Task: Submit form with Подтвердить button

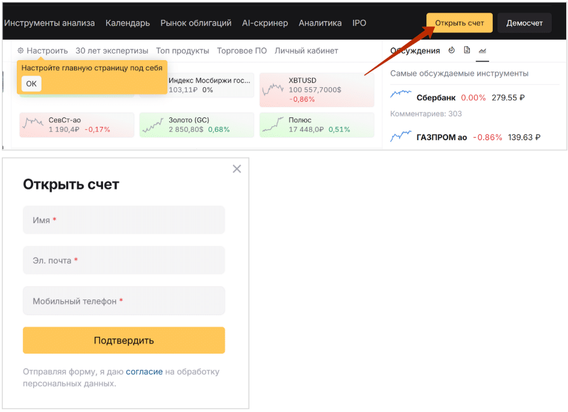Action: [x=123, y=340]
